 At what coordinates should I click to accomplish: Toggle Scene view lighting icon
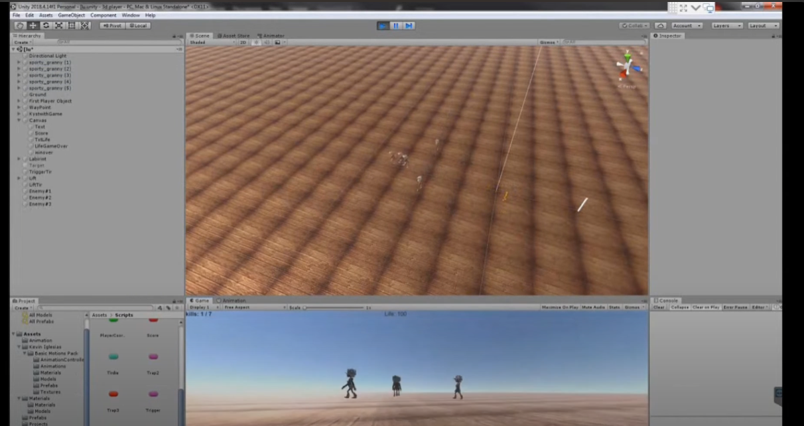[257, 42]
